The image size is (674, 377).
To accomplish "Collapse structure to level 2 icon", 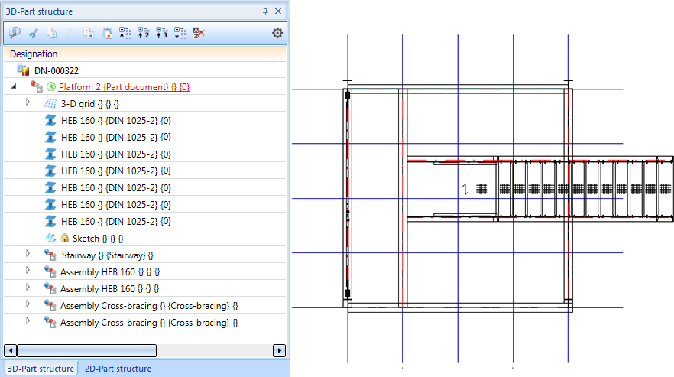I will (144, 33).
